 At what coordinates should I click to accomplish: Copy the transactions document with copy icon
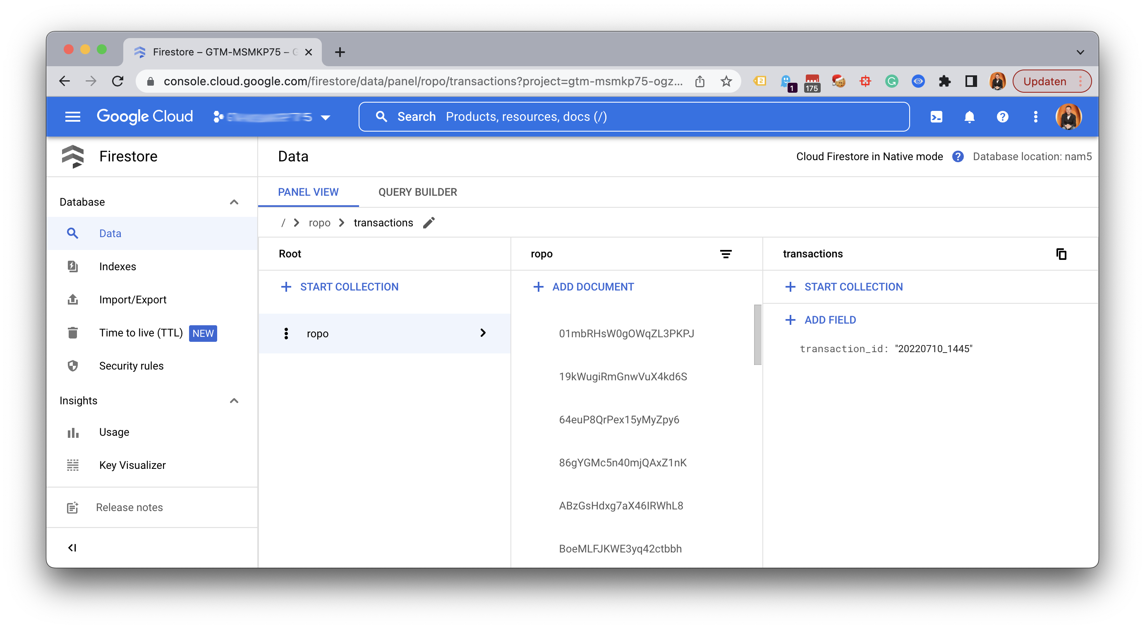1061,254
